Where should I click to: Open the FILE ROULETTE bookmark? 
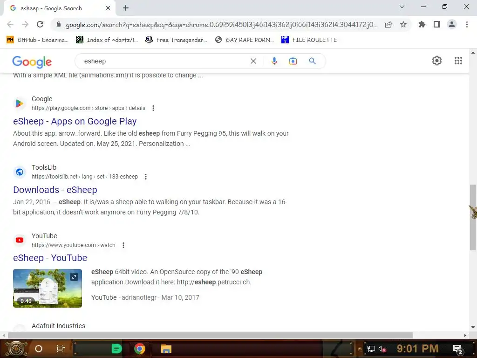[x=309, y=40]
